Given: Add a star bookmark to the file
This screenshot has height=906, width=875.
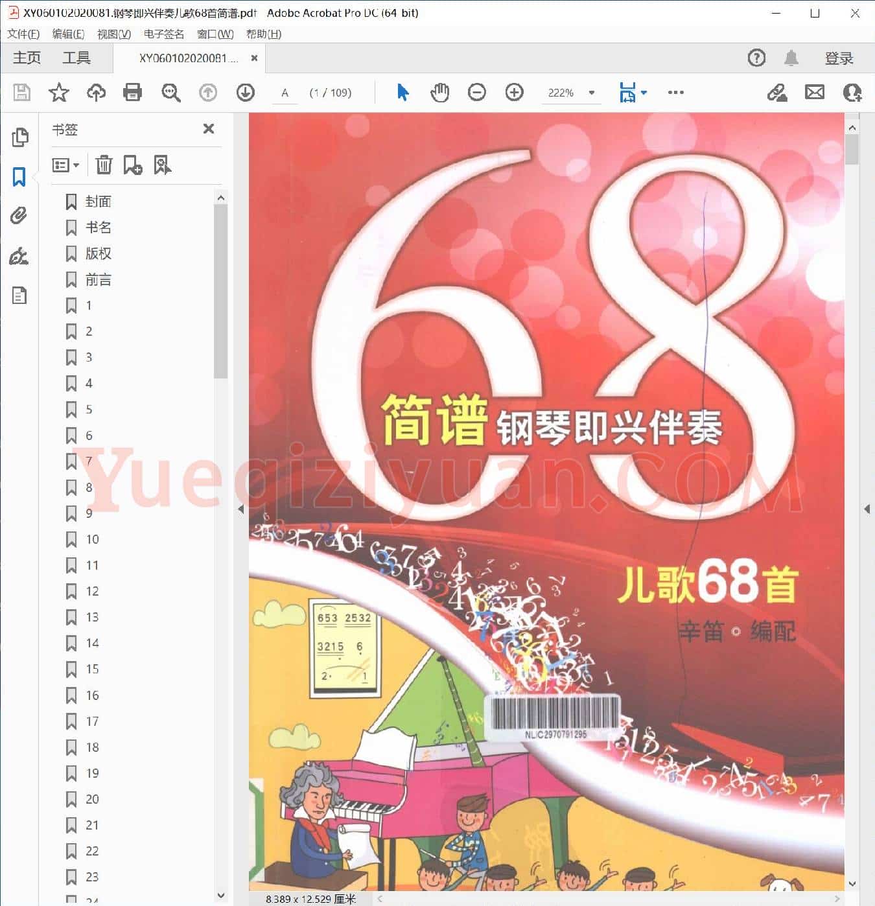Looking at the screenshot, I should click(59, 93).
